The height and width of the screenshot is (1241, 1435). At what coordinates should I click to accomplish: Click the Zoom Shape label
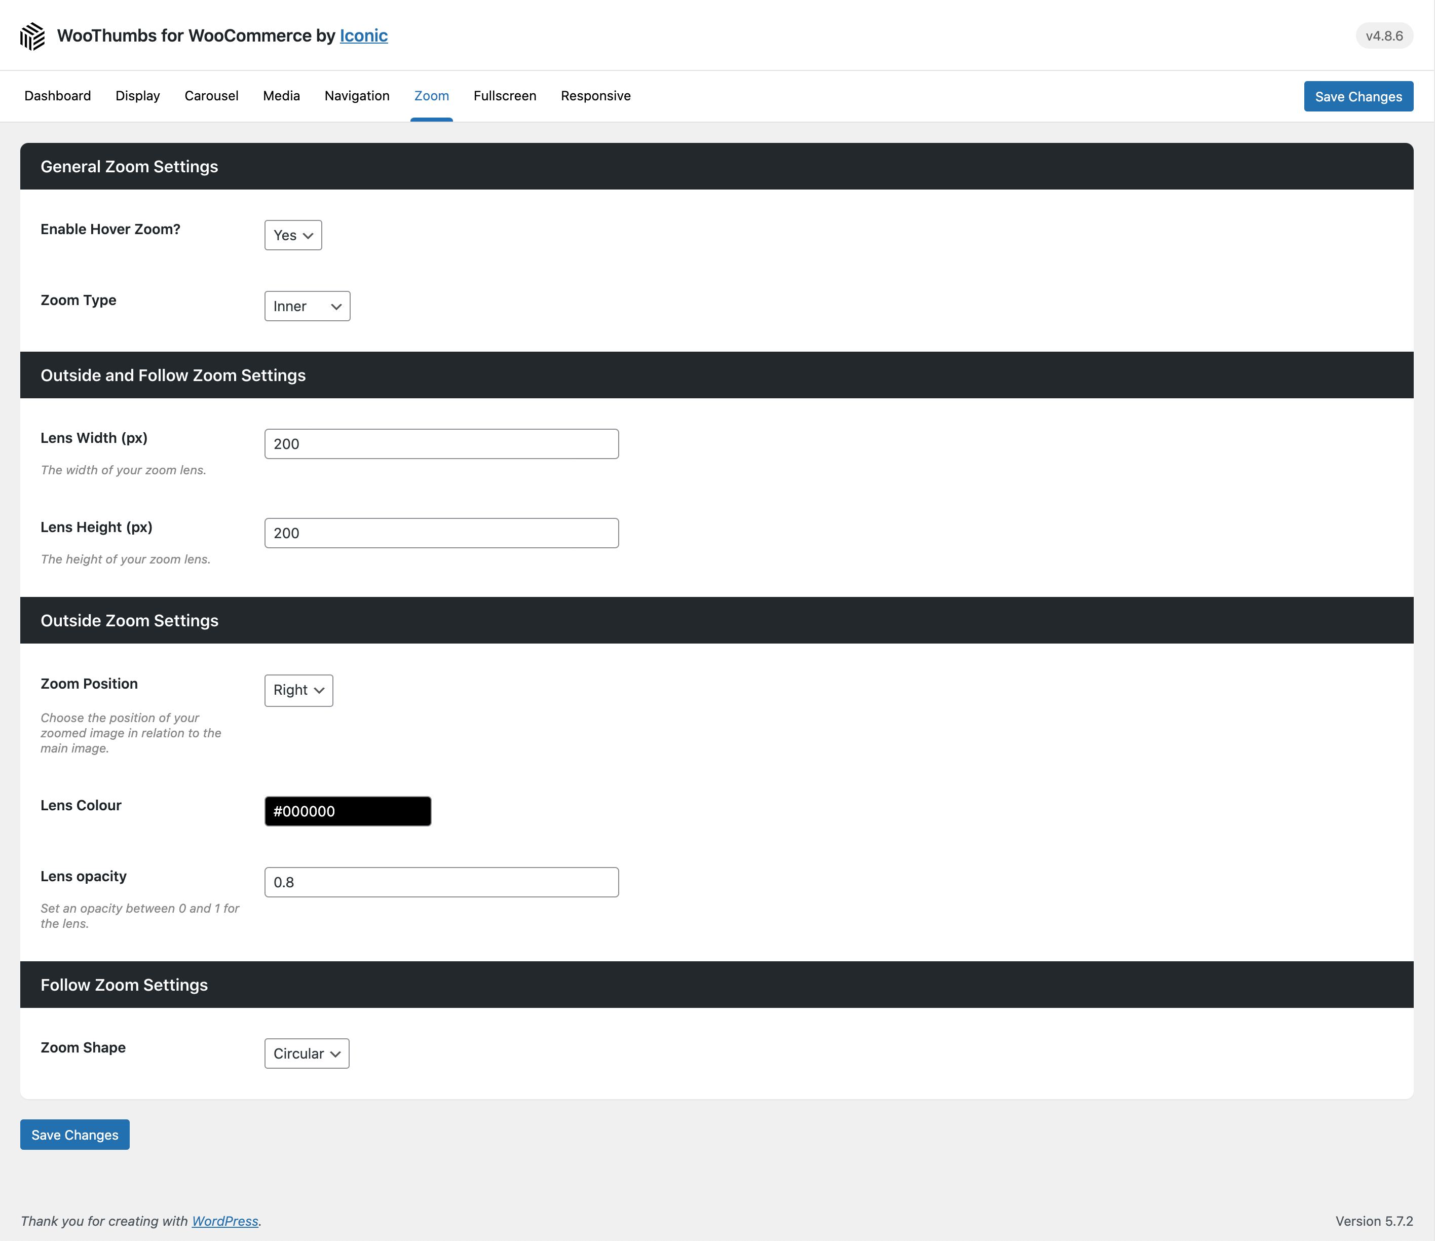(x=83, y=1047)
